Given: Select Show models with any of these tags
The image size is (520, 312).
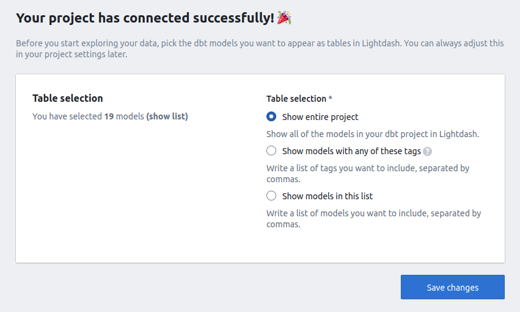Looking at the screenshot, I should click(271, 151).
